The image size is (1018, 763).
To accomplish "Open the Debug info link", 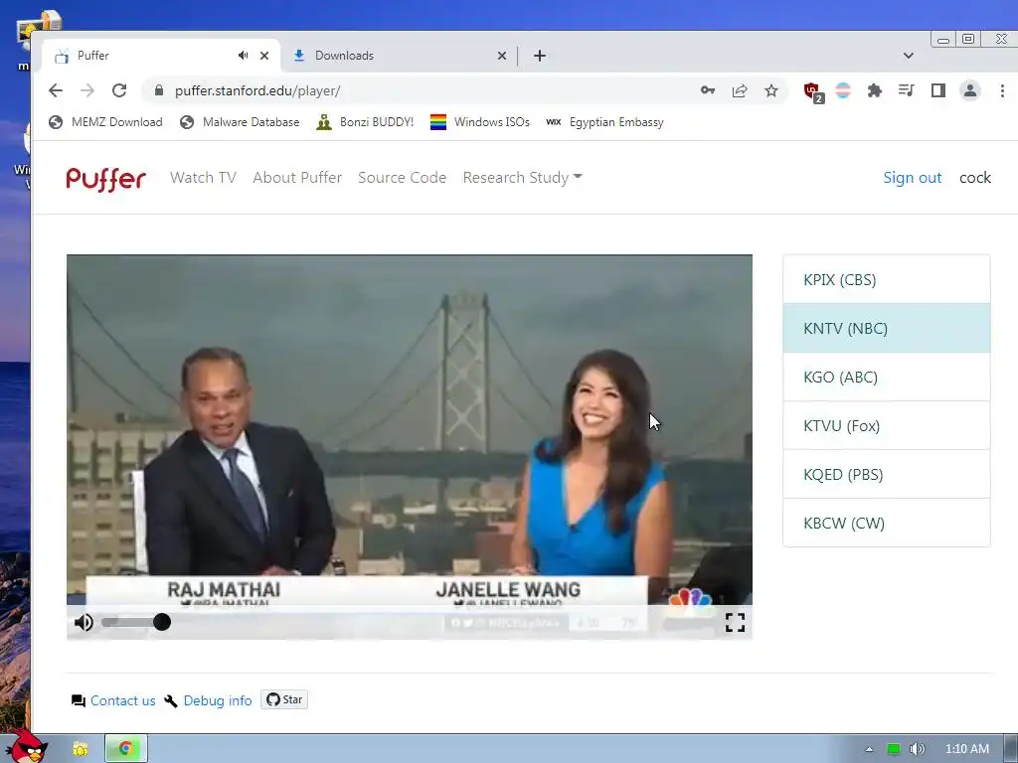I will [218, 700].
